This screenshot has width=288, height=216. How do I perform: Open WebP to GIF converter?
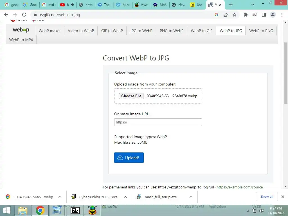click(201, 31)
